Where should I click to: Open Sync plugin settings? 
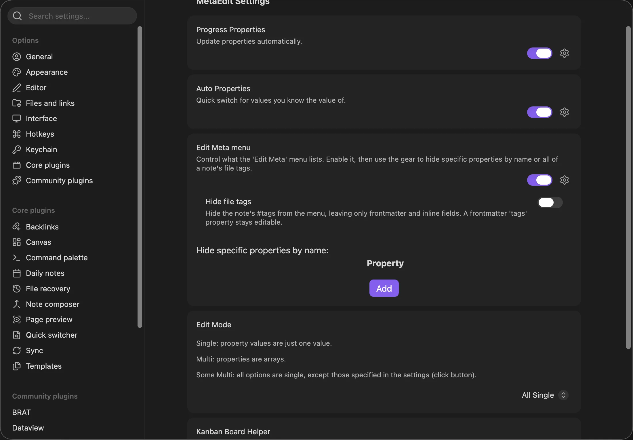point(35,351)
